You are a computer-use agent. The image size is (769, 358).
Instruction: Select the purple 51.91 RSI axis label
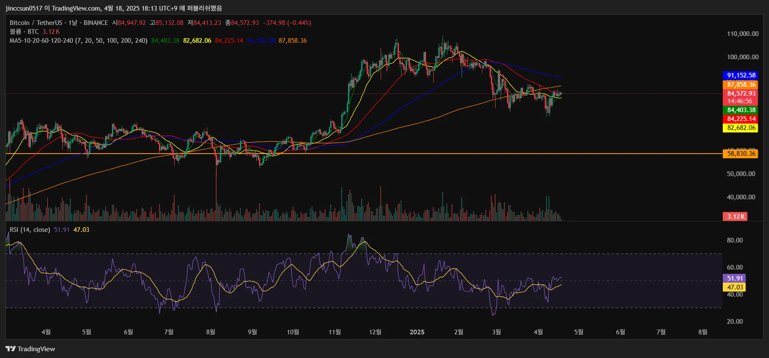735,278
